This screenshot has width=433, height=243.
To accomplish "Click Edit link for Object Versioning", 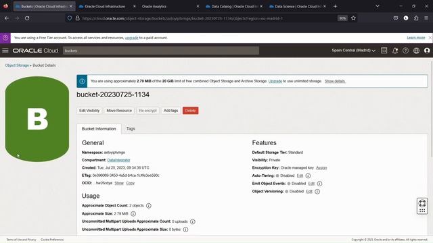I will point(309,192).
